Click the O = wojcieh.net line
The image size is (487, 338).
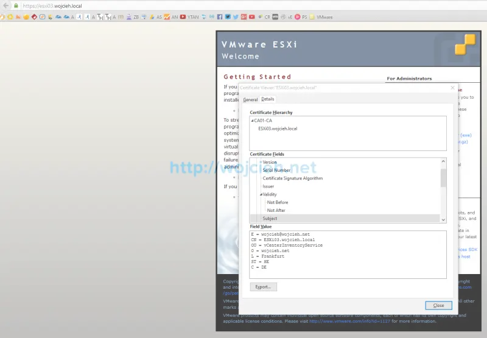[270, 251]
